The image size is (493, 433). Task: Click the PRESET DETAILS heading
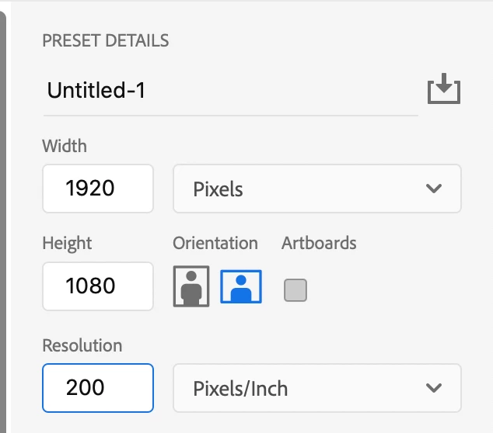[x=106, y=40]
